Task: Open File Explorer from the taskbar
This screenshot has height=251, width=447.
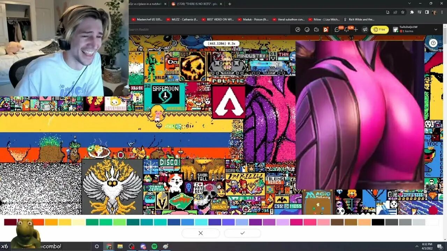Action: [120, 246]
